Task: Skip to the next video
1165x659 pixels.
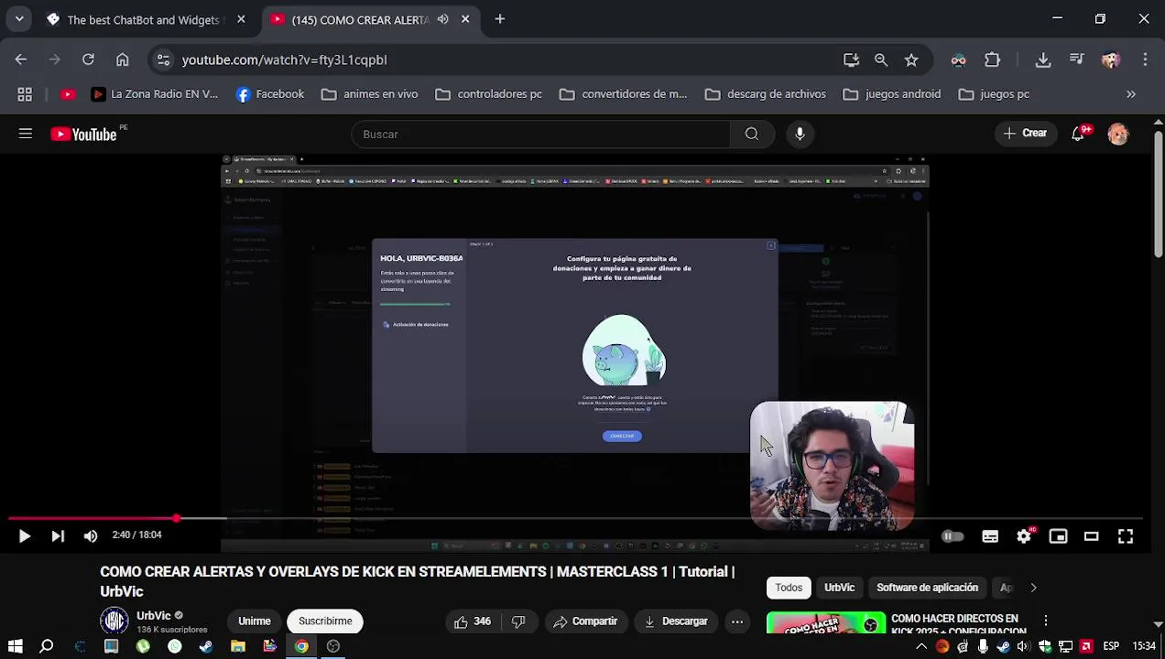Action: pyautogui.click(x=58, y=536)
